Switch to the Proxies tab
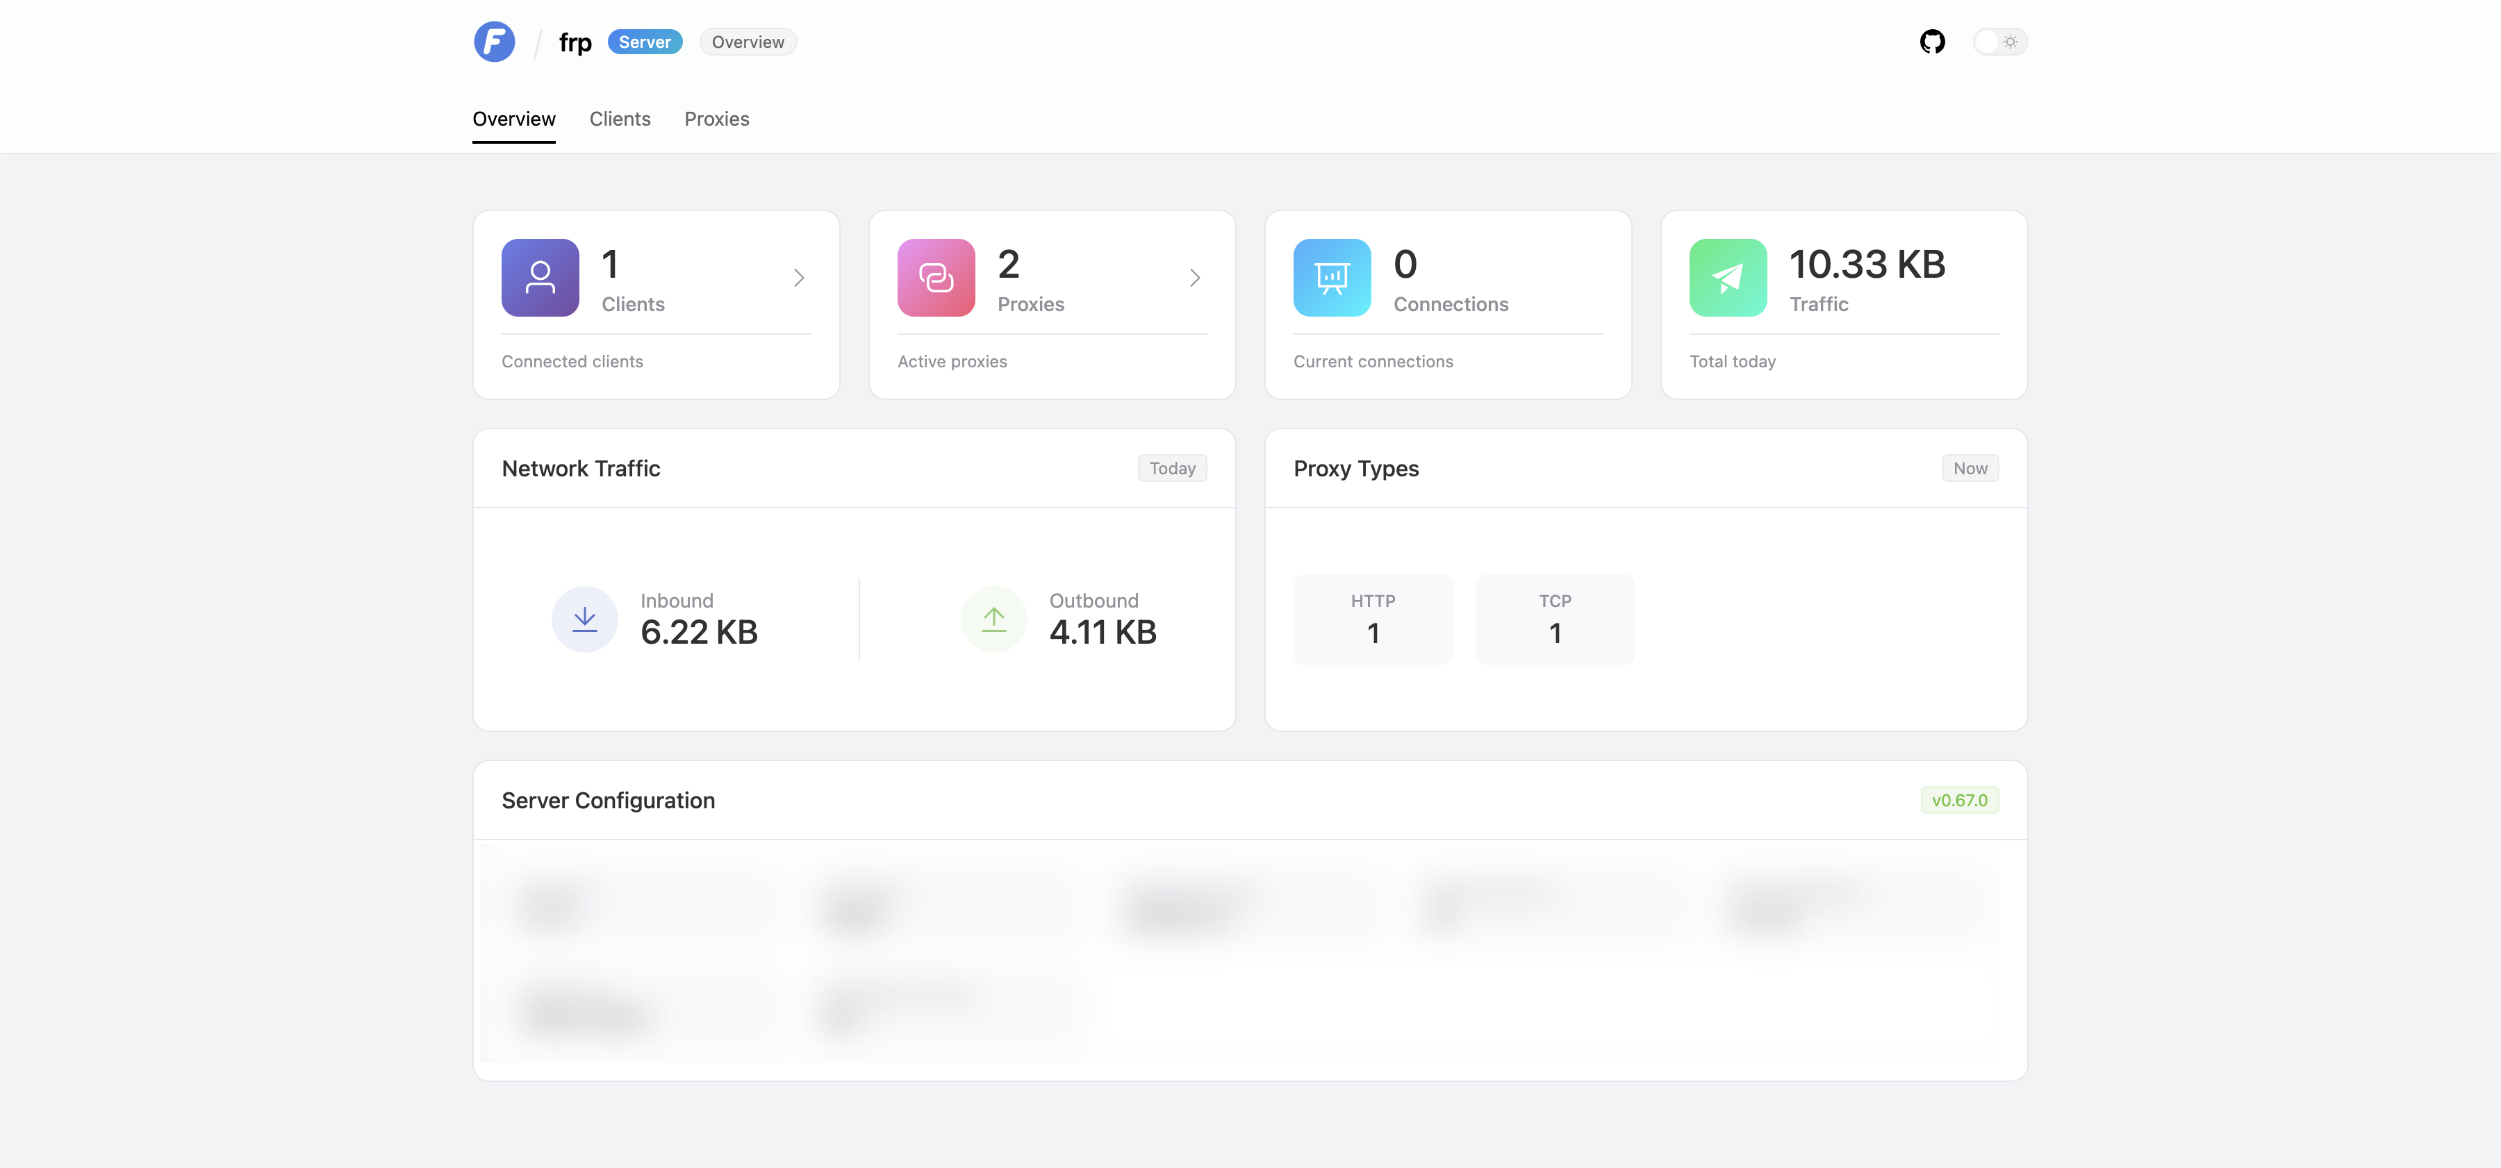The width and height of the screenshot is (2501, 1168). tap(716, 119)
